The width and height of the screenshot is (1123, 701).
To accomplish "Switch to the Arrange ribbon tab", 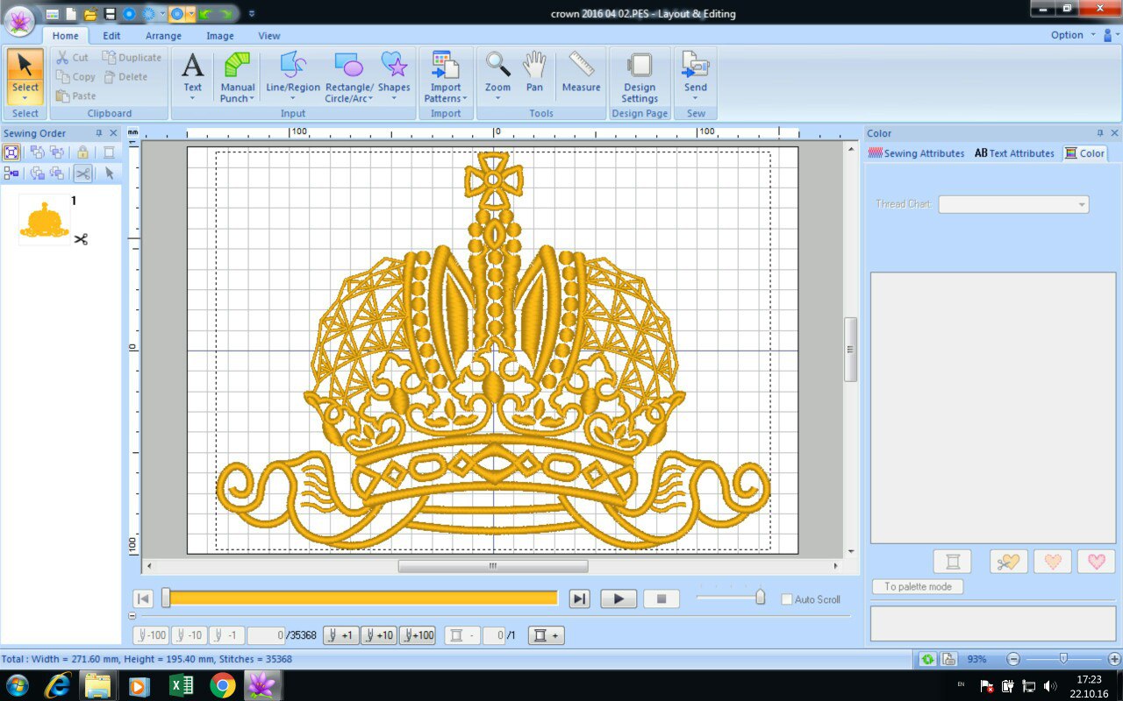I will (163, 36).
